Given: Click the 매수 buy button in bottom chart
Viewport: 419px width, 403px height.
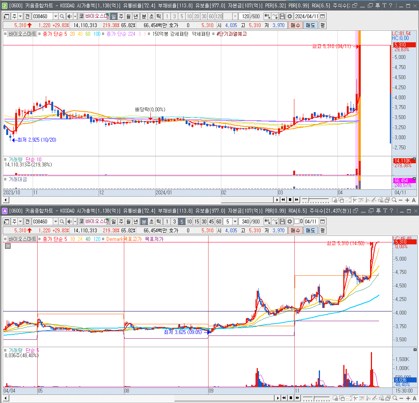Looking at the screenshot, I should (295, 230).
